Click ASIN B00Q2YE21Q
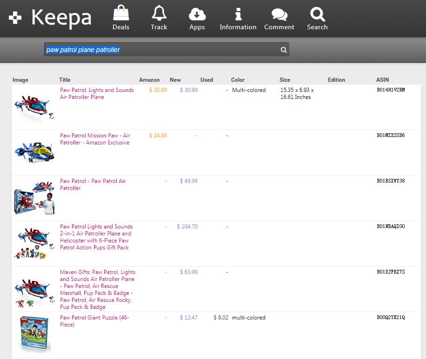The width and height of the screenshot is (426, 359). pos(391,317)
